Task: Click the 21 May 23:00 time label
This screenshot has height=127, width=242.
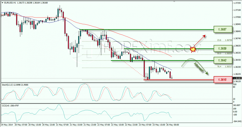Action: point(90,125)
